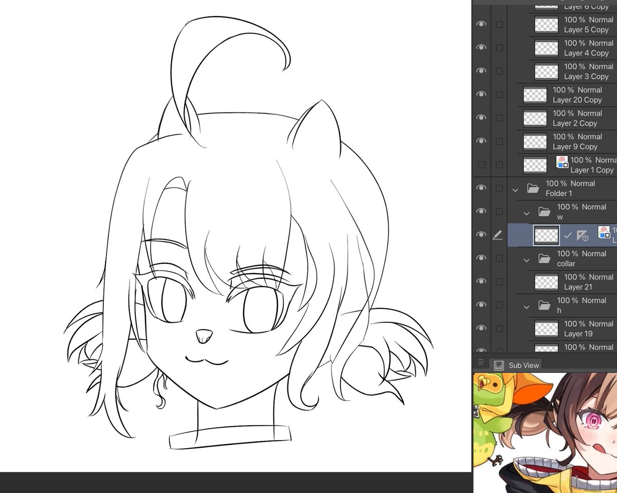Click the Layer 1 Copy color thumbnail
617x493 pixels.
pos(561,161)
